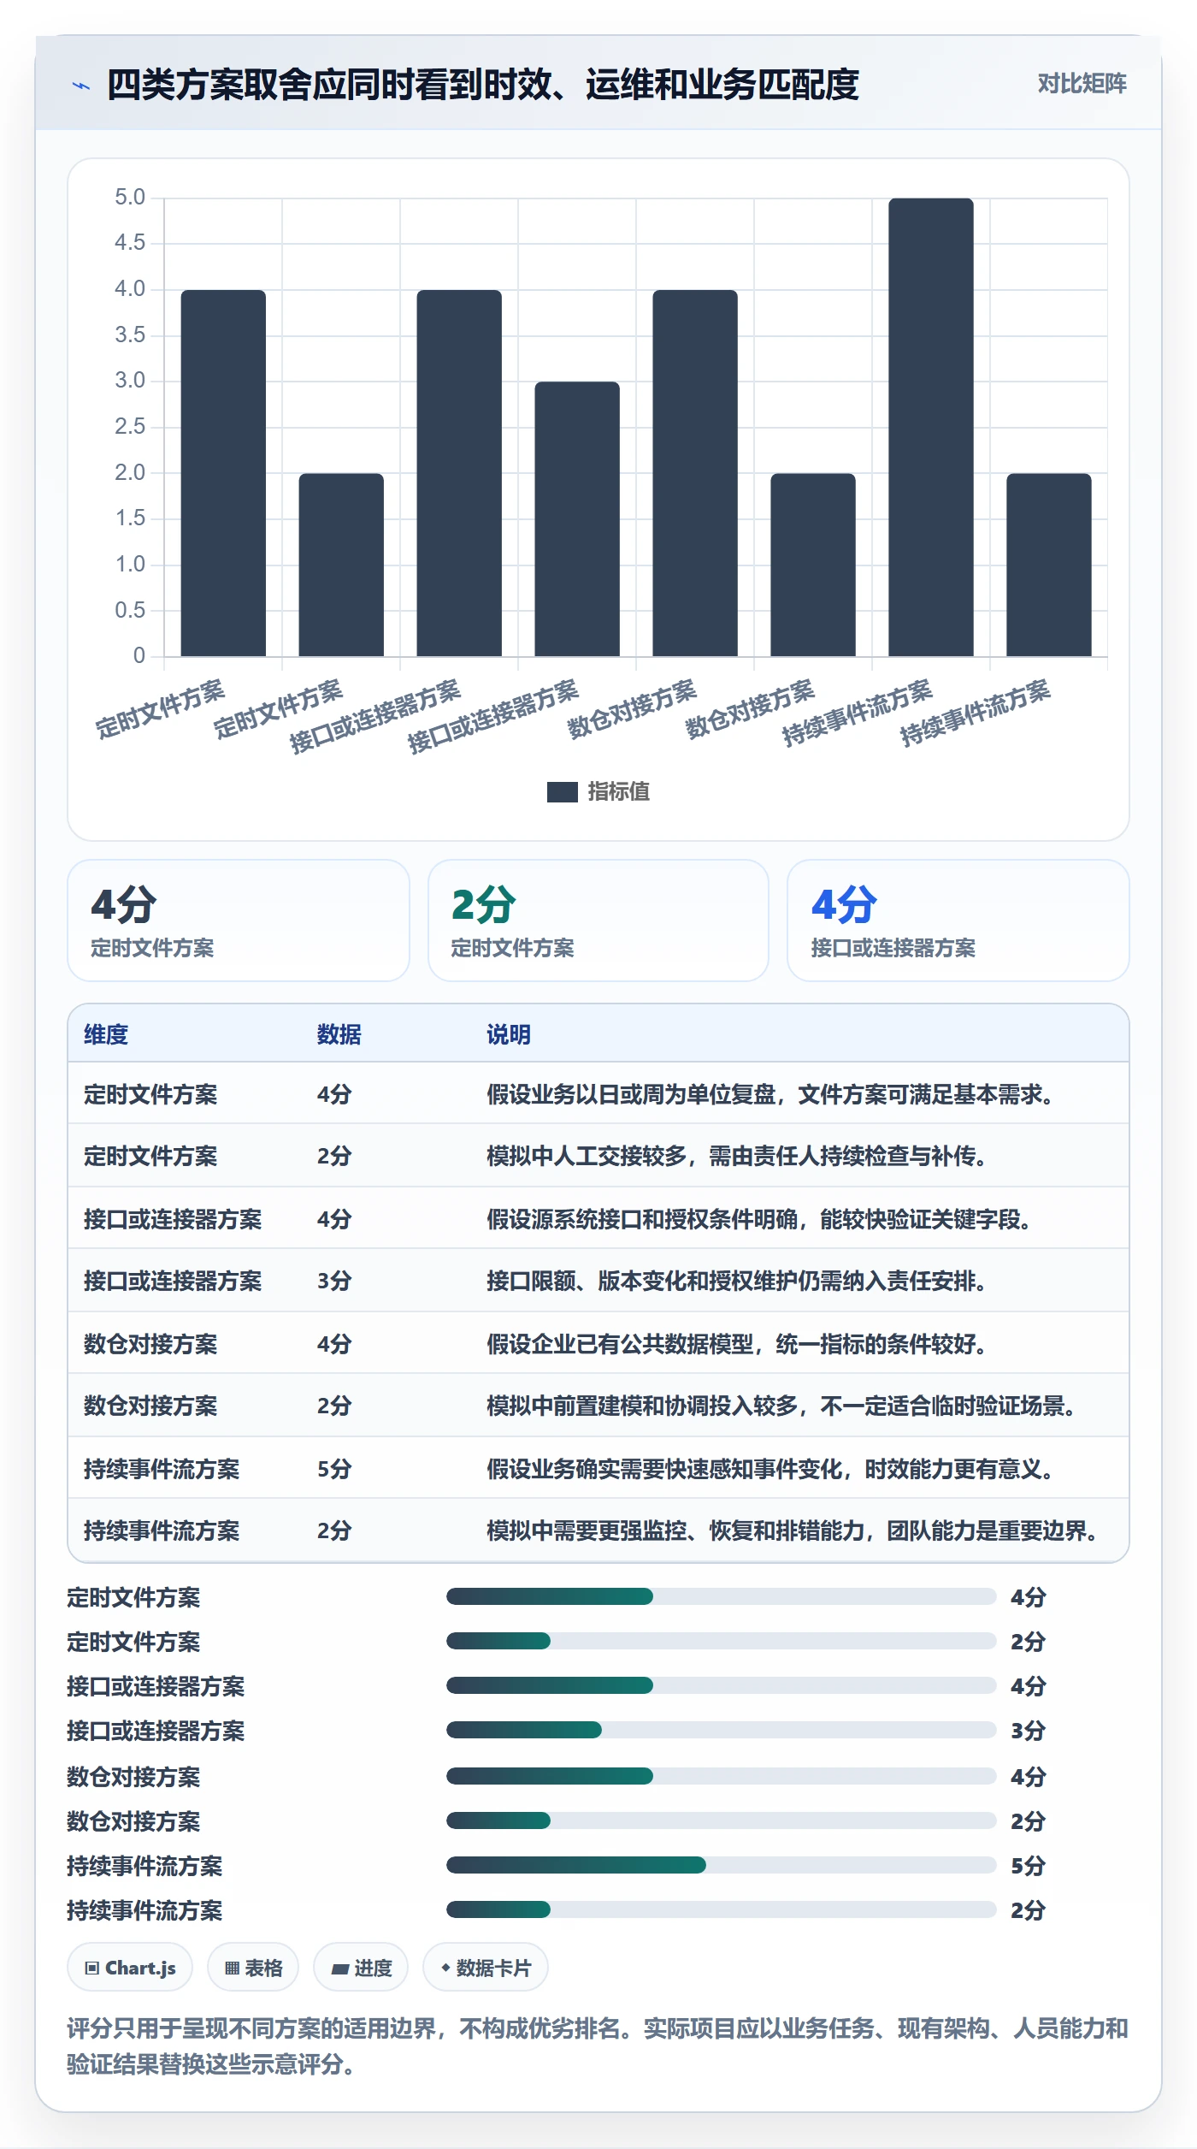The width and height of the screenshot is (1197, 2149).
Task: Click the 接口或连接器方案 3分 progress bar
Action: coord(722,1730)
